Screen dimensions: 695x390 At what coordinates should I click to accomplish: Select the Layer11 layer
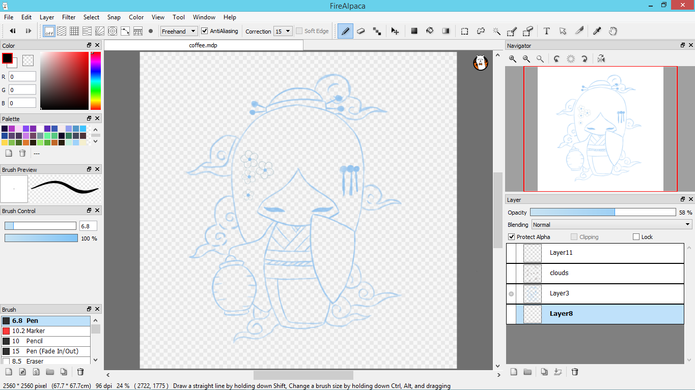[x=595, y=253]
